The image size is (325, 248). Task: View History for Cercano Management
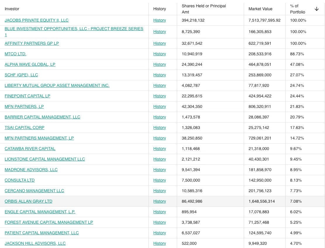(x=160, y=191)
